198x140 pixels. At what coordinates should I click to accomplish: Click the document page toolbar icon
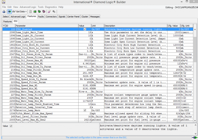30,12
